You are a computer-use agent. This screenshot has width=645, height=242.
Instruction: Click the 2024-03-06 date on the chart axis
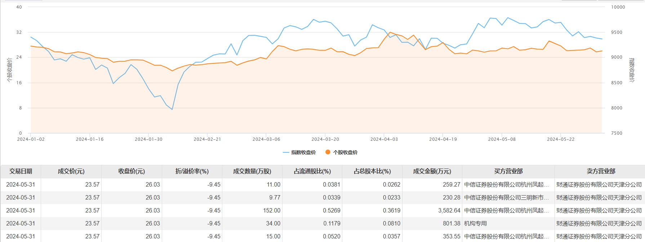[266, 139]
